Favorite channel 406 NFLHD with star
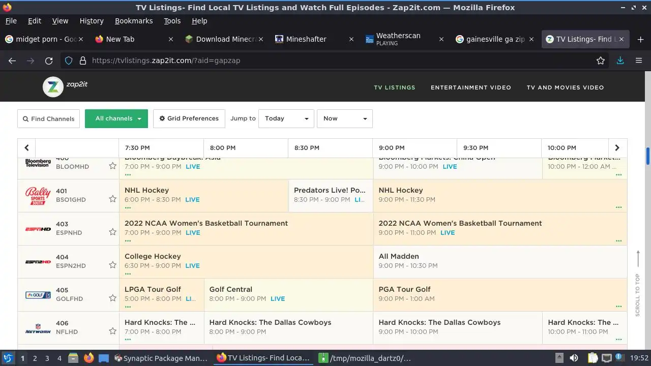The height and width of the screenshot is (366, 651). (x=112, y=331)
